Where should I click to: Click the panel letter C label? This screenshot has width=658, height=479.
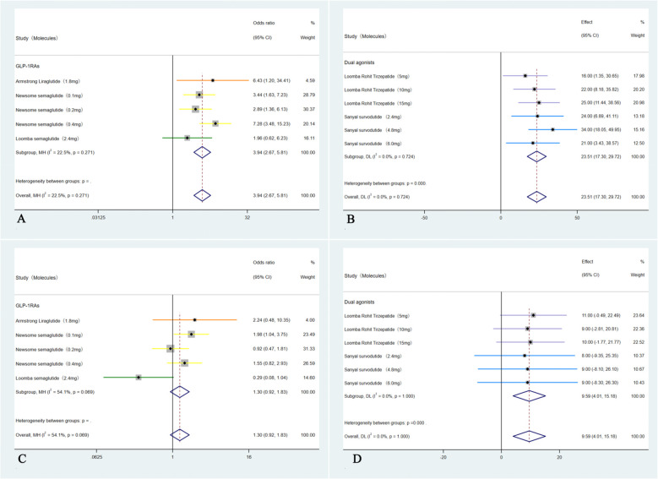tap(22, 459)
